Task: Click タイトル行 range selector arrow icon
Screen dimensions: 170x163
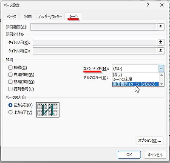Action: (x=161, y=42)
